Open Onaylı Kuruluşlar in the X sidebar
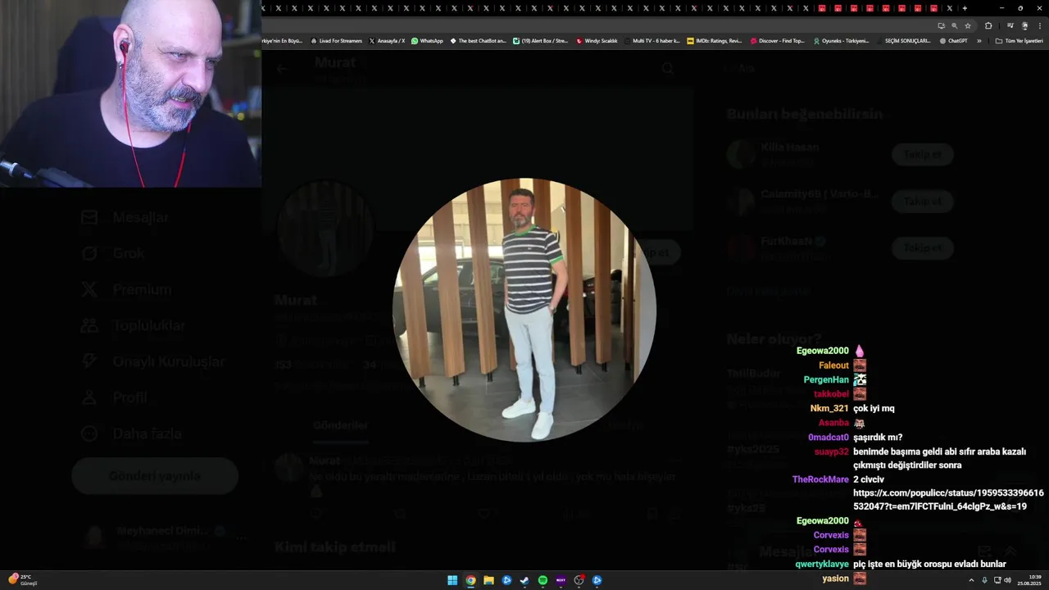The width and height of the screenshot is (1049, 590). click(x=152, y=361)
